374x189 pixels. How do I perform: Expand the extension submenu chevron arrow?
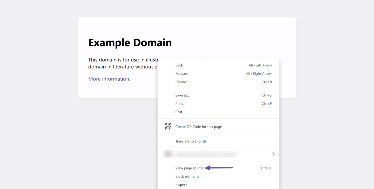click(273, 154)
